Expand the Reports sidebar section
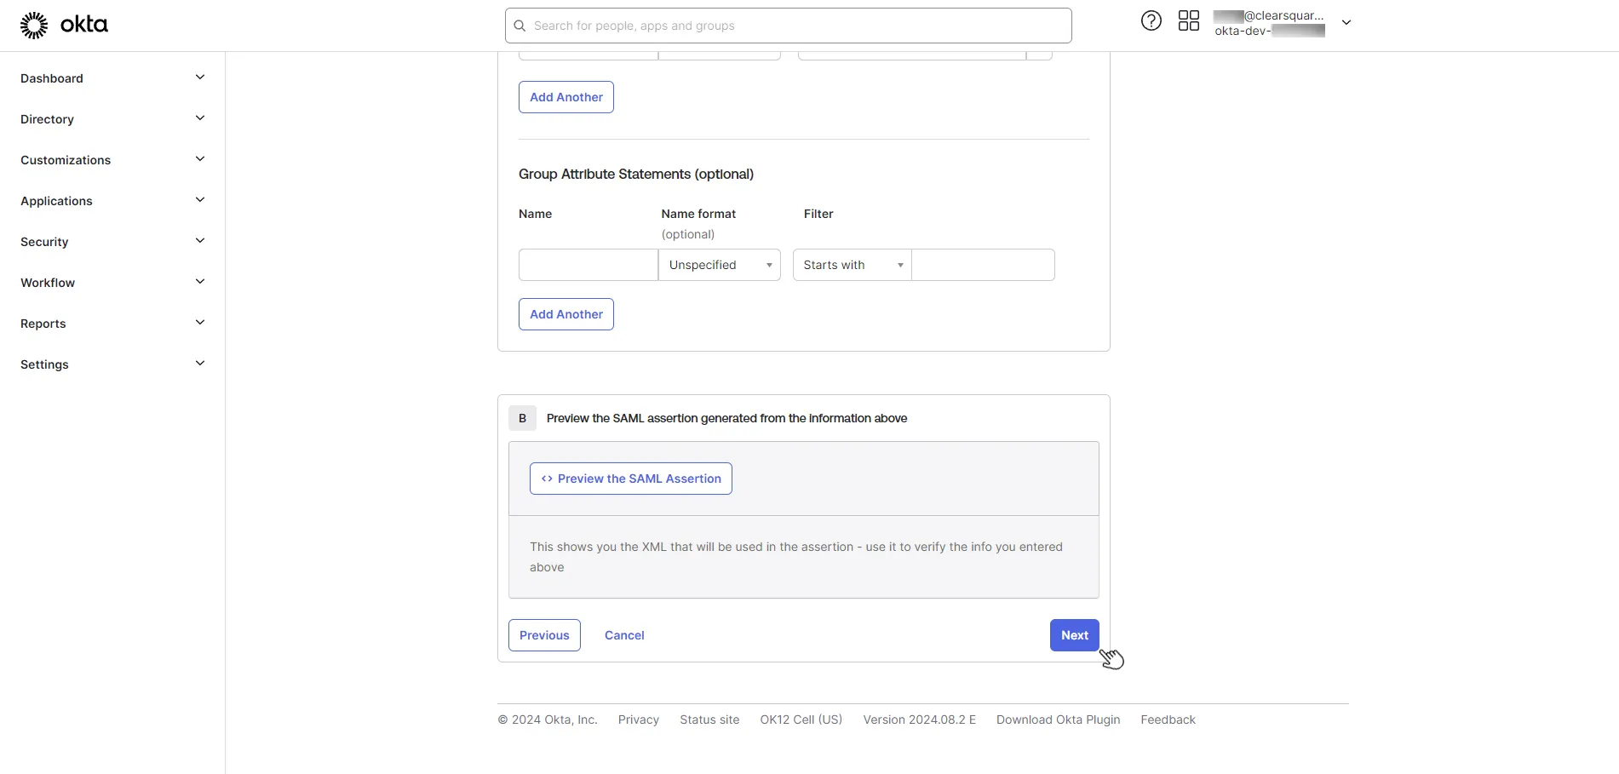This screenshot has height=774, width=1619. point(200,323)
